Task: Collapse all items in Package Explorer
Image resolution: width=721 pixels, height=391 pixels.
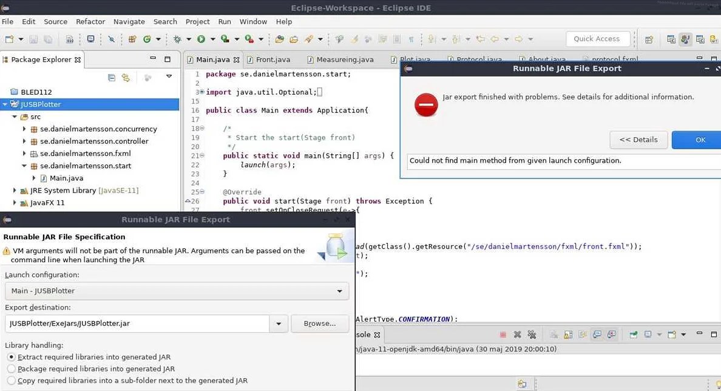Action: (112, 78)
